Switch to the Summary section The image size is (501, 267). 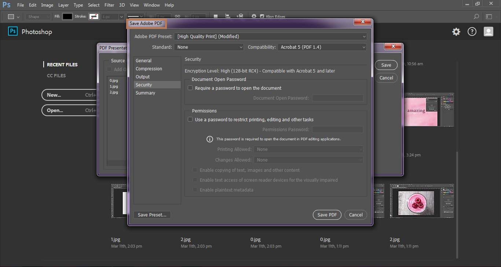point(157,93)
